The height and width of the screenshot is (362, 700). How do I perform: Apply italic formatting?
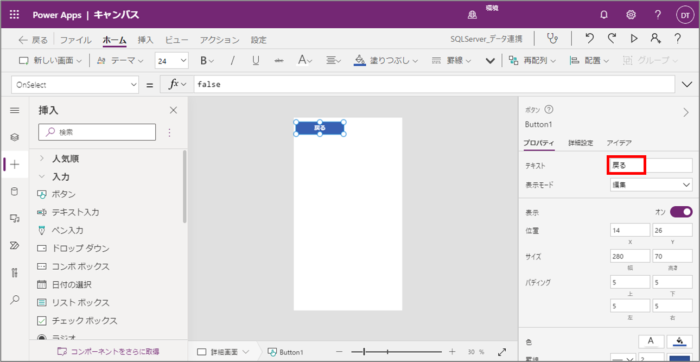[x=232, y=60]
